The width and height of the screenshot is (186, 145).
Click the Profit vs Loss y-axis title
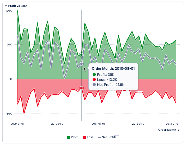16,6
